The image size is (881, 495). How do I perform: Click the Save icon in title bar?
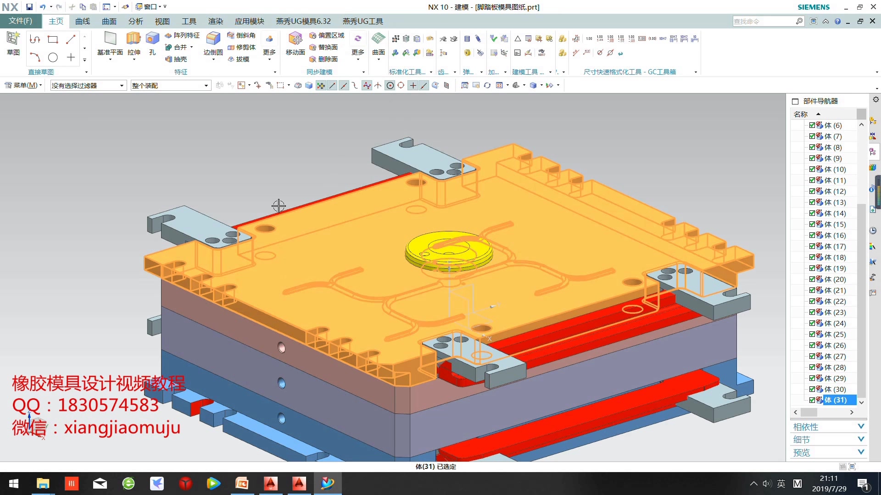click(x=29, y=7)
